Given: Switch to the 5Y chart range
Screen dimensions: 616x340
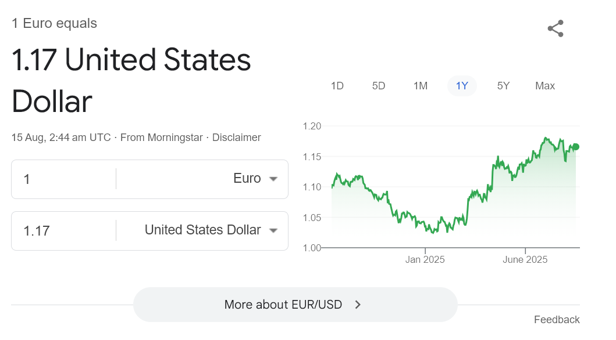Looking at the screenshot, I should [x=504, y=86].
